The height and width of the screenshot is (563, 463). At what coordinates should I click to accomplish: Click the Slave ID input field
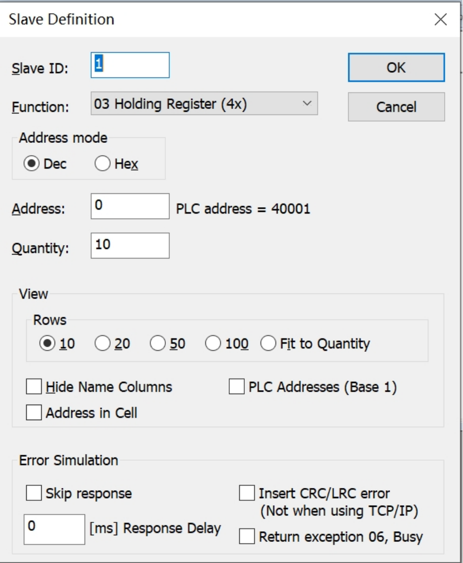(130, 65)
